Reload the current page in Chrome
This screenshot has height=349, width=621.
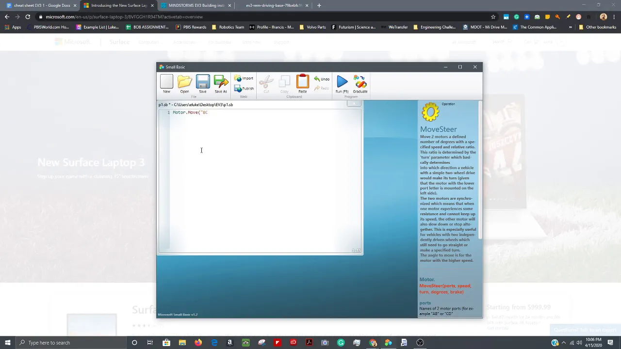pos(28,17)
